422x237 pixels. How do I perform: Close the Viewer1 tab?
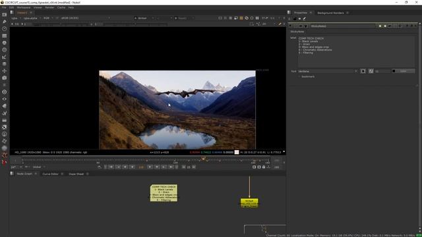(x=31, y=13)
